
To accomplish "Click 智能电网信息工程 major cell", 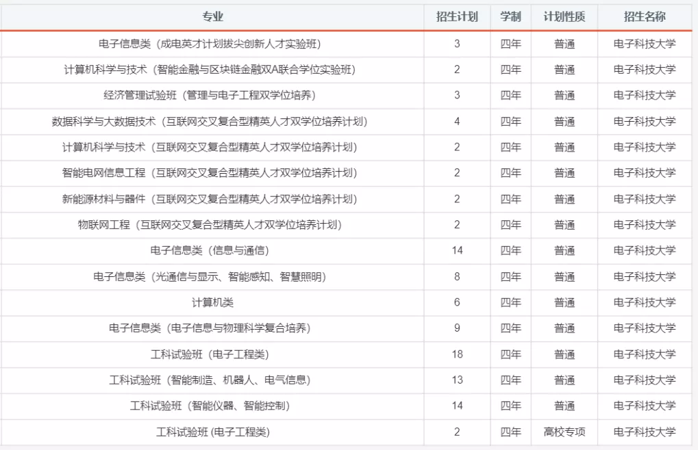I will pyautogui.click(x=213, y=173).
